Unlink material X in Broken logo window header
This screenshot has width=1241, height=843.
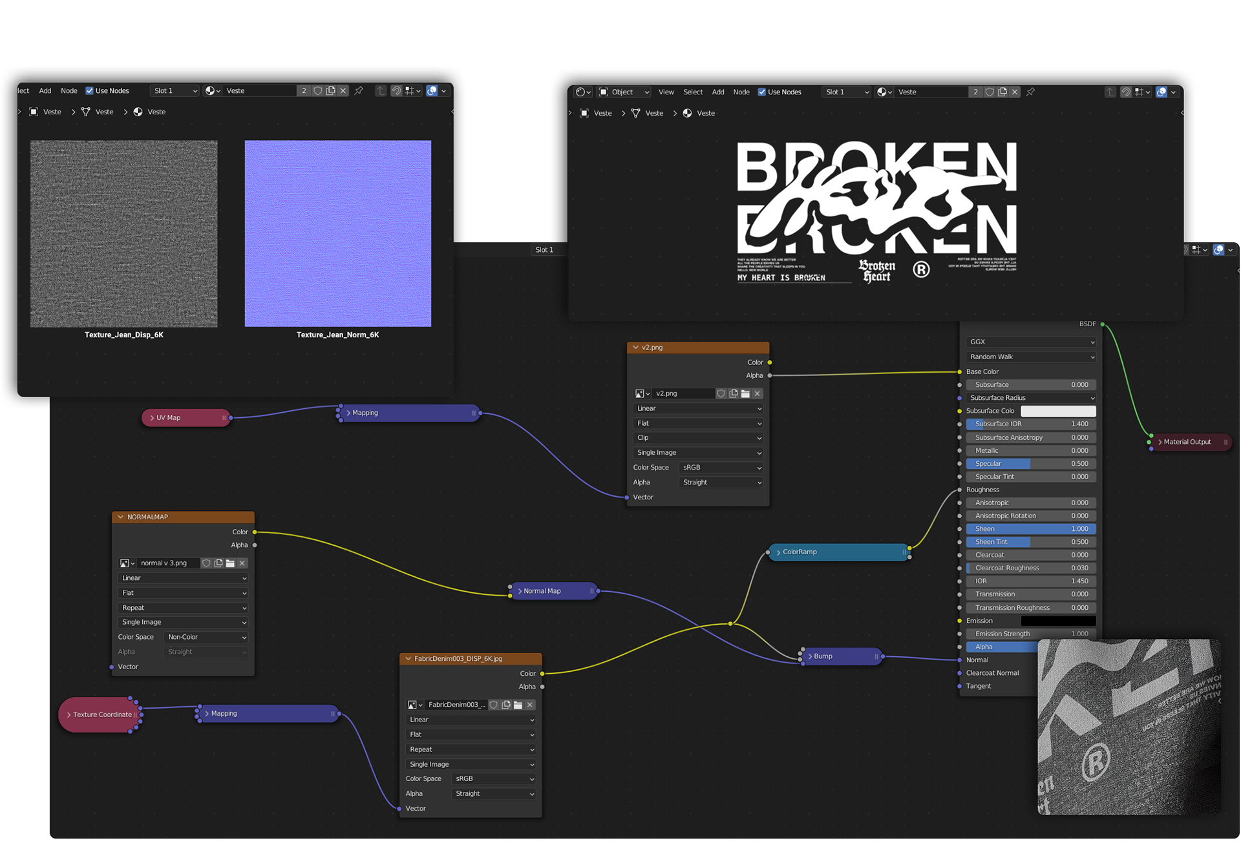pos(1015,92)
